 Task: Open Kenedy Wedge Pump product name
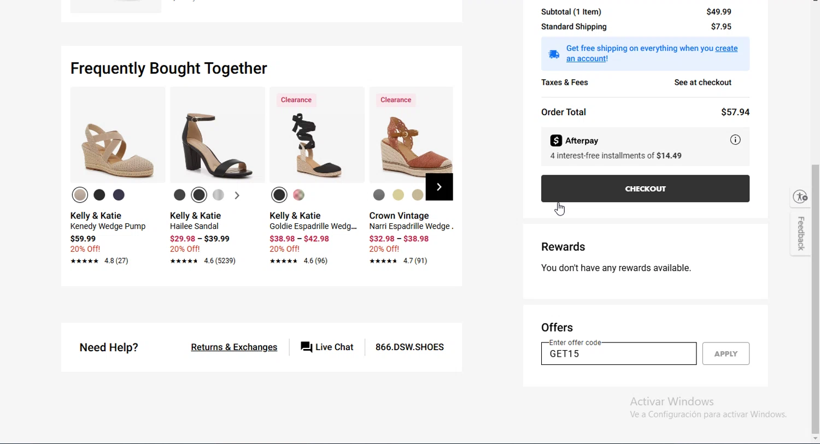click(108, 227)
